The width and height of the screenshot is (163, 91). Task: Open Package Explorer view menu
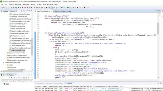click(x=27, y=11)
